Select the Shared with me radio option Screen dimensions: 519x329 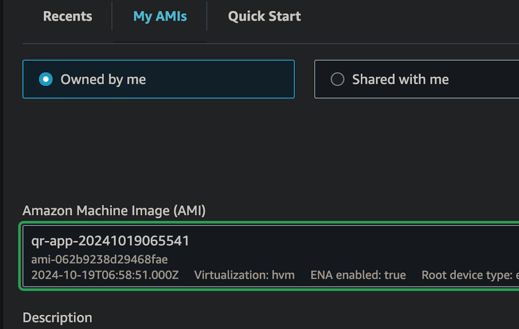coord(337,79)
